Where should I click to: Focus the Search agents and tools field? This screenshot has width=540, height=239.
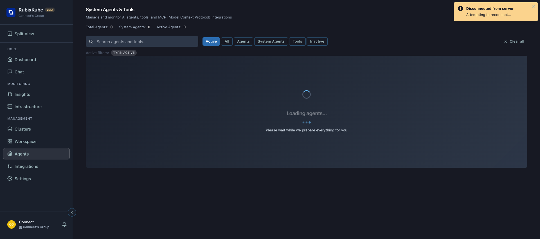click(x=142, y=41)
